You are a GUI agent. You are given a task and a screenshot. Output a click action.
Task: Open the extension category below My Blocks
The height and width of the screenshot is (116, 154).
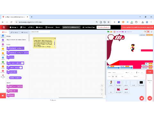3,76
